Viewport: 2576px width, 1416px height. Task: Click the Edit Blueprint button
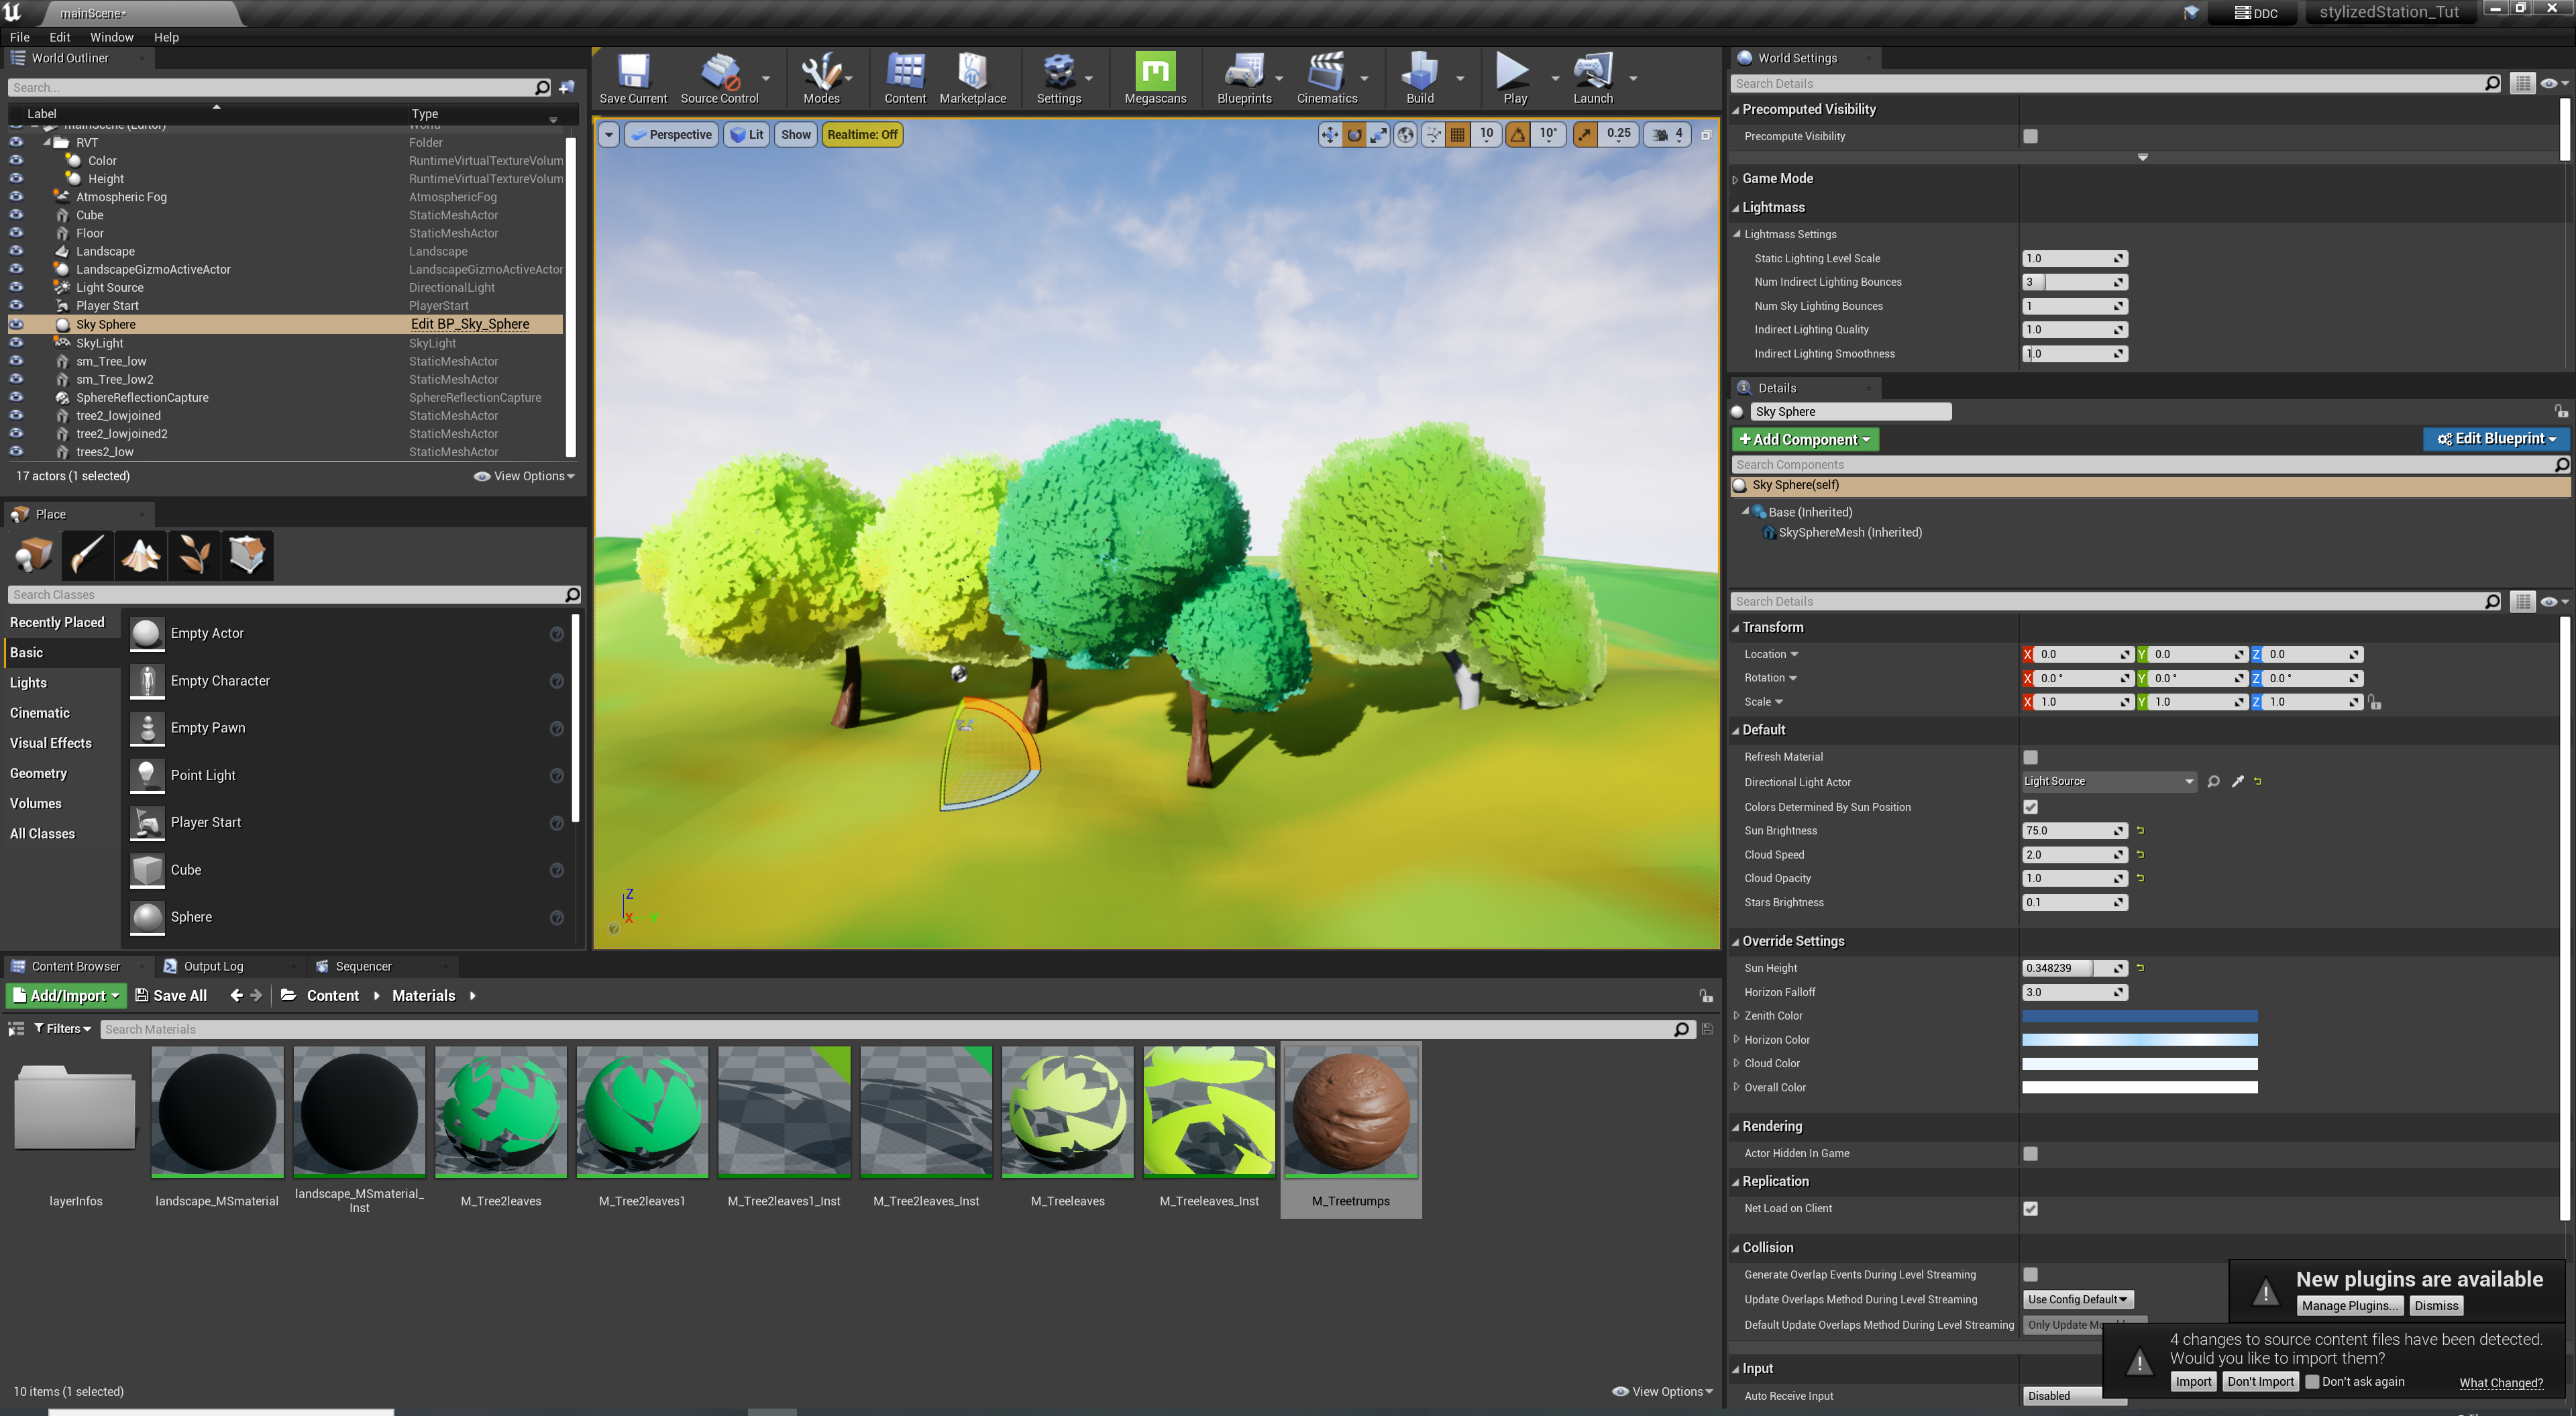[x=2496, y=439]
